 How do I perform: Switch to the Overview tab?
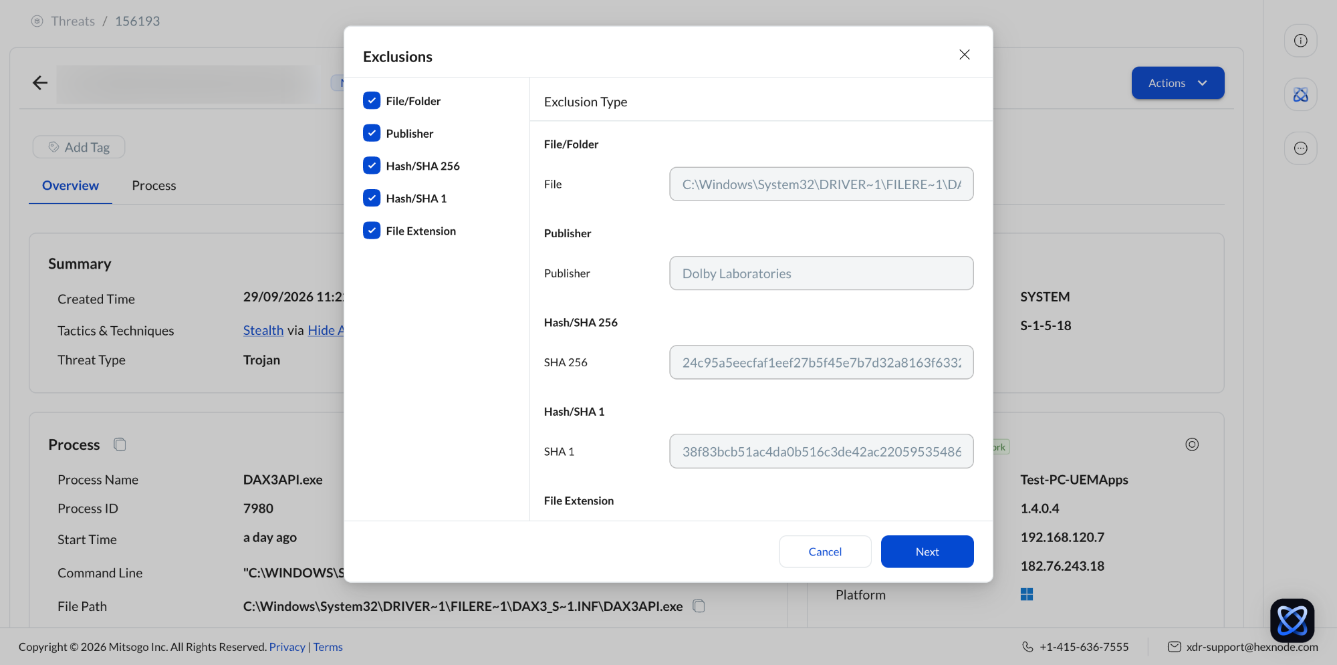pyautogui.click(x=70, y=185)
